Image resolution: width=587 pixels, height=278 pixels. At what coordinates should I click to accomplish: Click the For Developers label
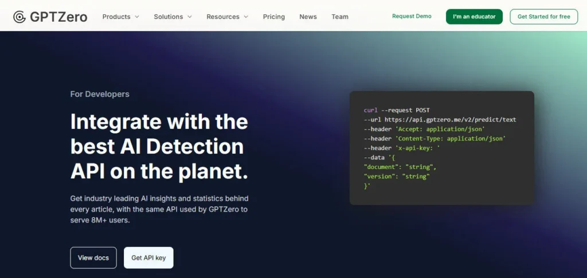[100, 94]
